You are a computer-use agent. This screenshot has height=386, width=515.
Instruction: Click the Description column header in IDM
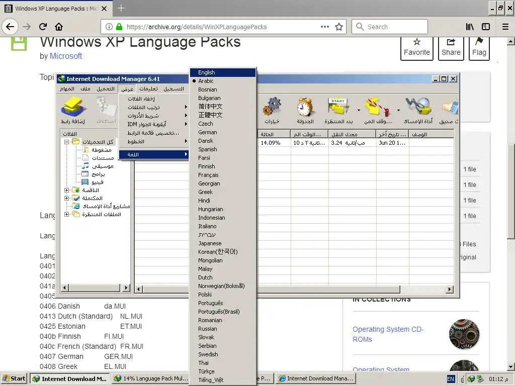431,134
